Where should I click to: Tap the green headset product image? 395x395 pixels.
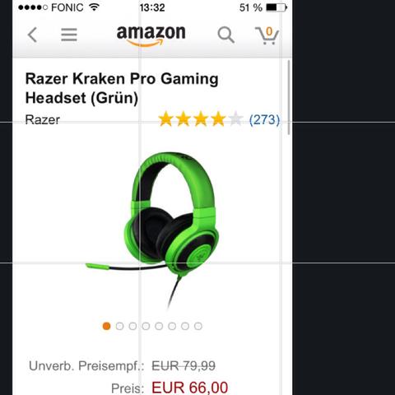pyautogui.click(x=152, y=230)
